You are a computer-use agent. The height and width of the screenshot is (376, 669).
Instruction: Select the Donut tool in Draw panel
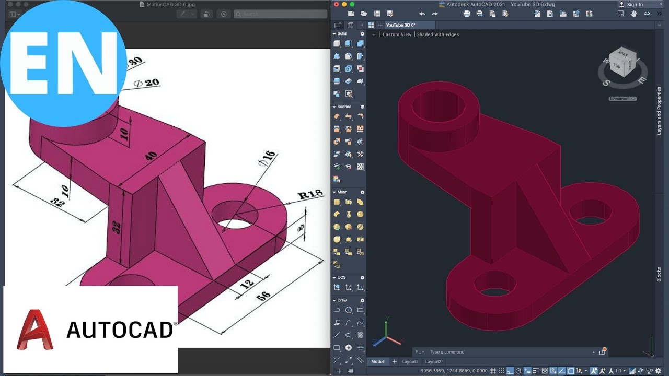point(349,348)
